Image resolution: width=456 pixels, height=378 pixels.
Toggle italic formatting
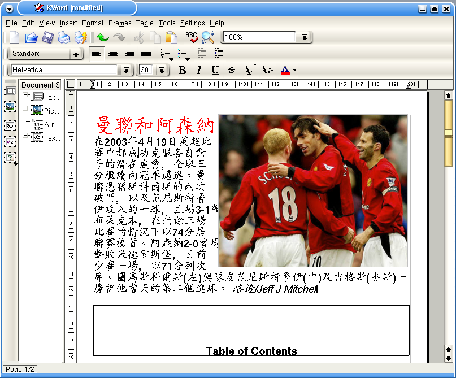tap(198, 70)
